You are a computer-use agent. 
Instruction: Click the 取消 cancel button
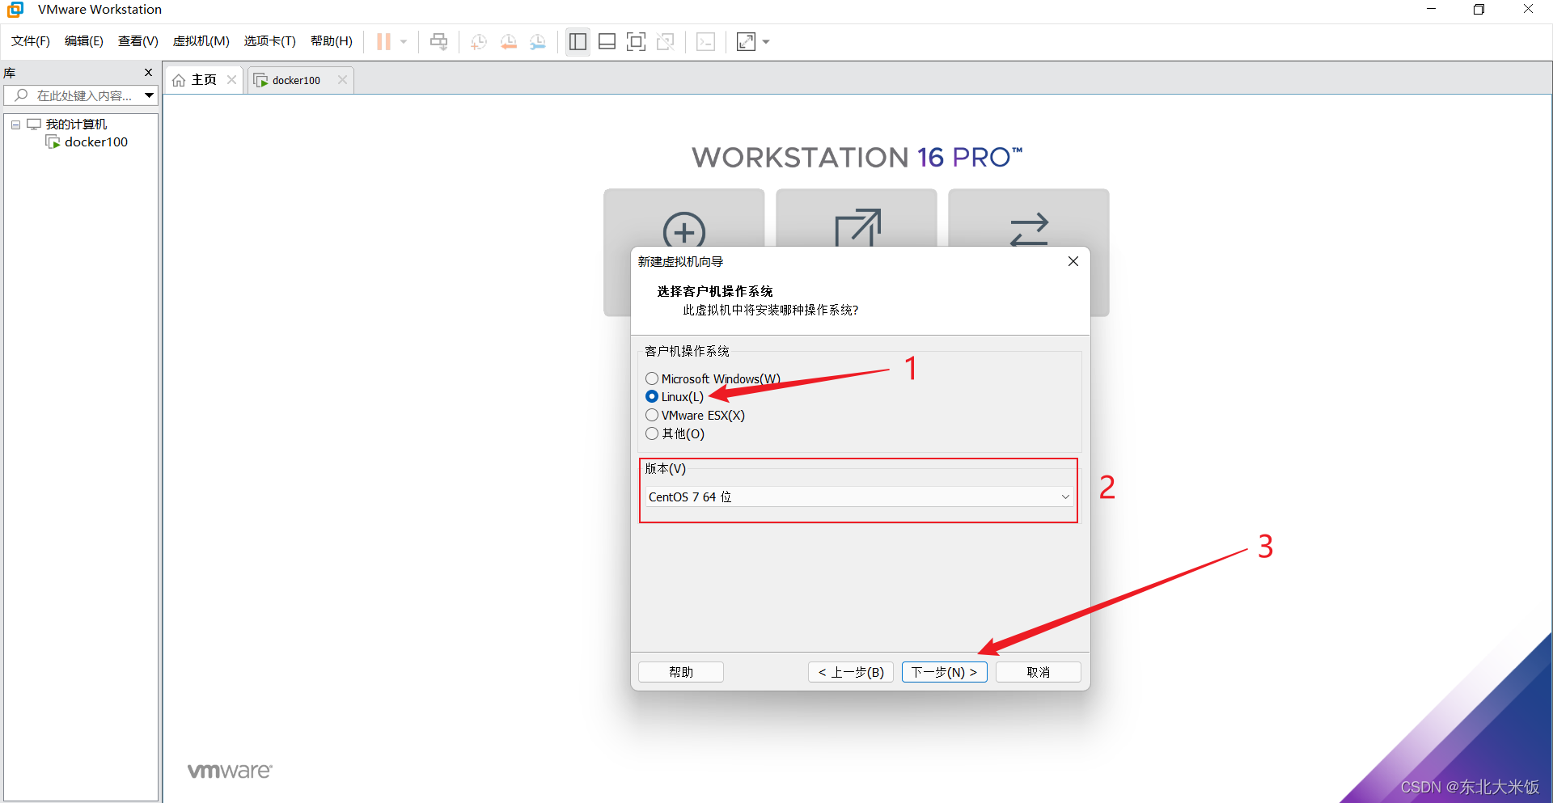tap(1039, 672)
